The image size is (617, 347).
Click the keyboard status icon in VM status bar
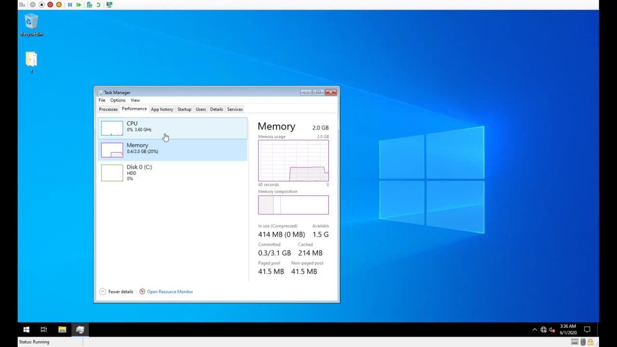pyautogui.click(x=575, y=342)
